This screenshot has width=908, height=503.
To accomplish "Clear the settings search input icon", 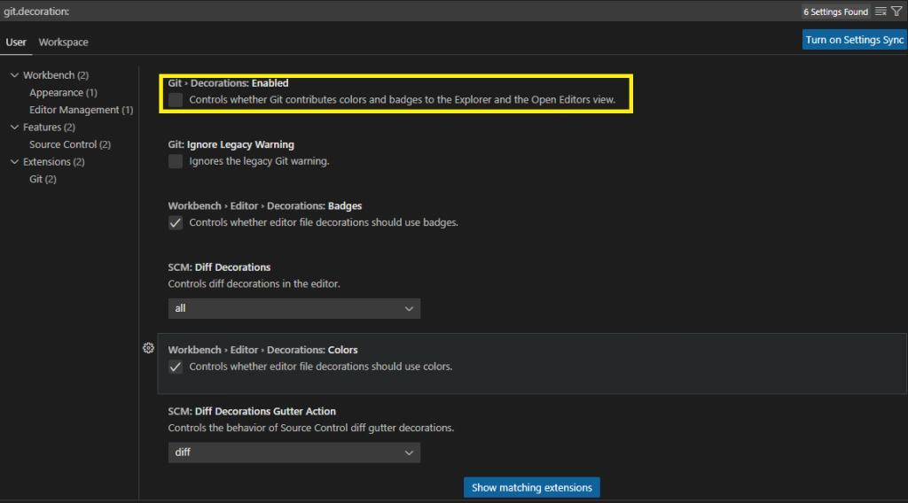I will click(x=881, y=12).
